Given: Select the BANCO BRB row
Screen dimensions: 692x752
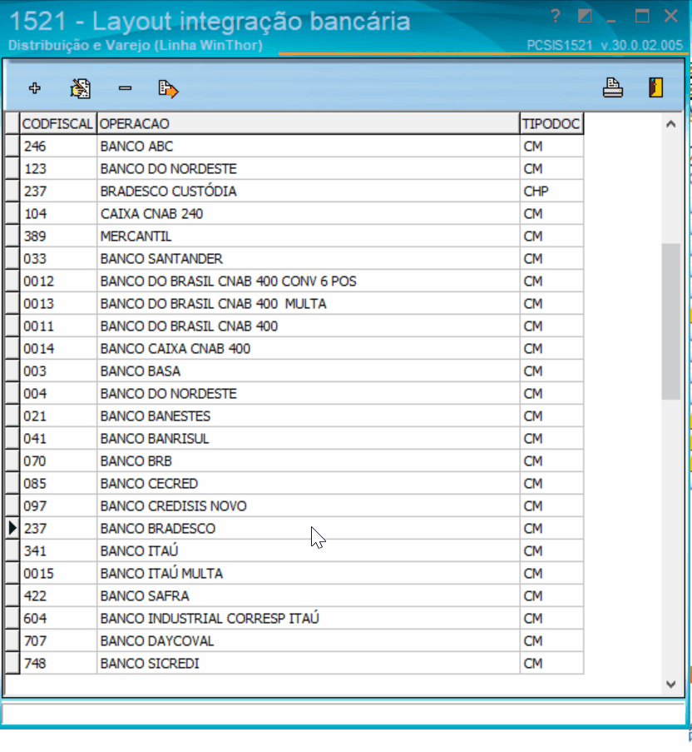Looking at the screenshot, I should 294,461.
